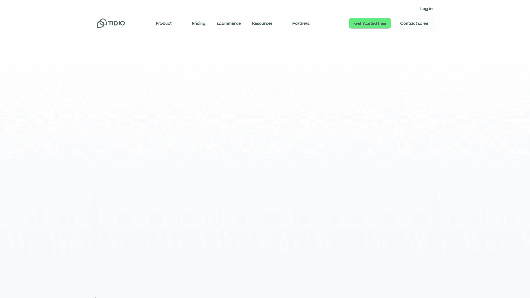The height and width of the screenshot is (298, 530).
Task: Click the green Get started free button
Action: [370, 23]
